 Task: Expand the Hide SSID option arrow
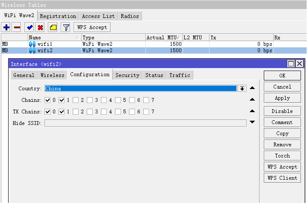pos(252,122)
